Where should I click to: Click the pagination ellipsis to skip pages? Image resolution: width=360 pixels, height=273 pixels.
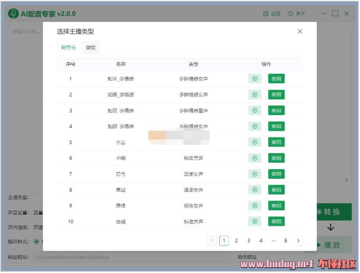point(273,241)
